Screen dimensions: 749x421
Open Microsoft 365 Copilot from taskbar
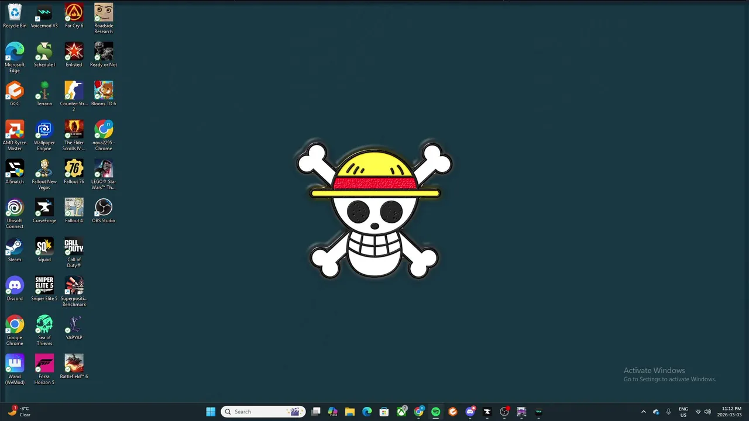(x=333, y=412)
